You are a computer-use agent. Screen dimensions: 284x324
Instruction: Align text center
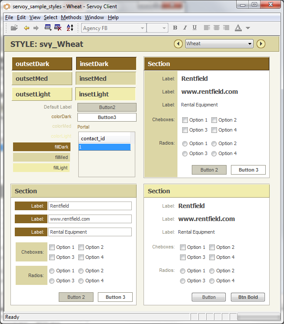[x=217, y=28]
